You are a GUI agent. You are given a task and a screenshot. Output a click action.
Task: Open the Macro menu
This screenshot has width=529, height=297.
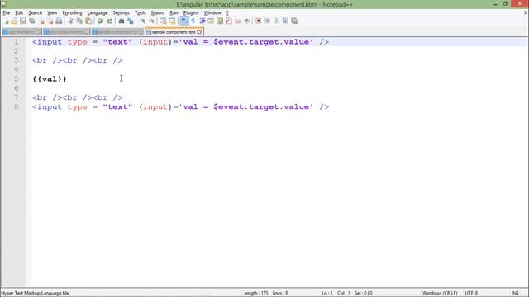(158, 13)
